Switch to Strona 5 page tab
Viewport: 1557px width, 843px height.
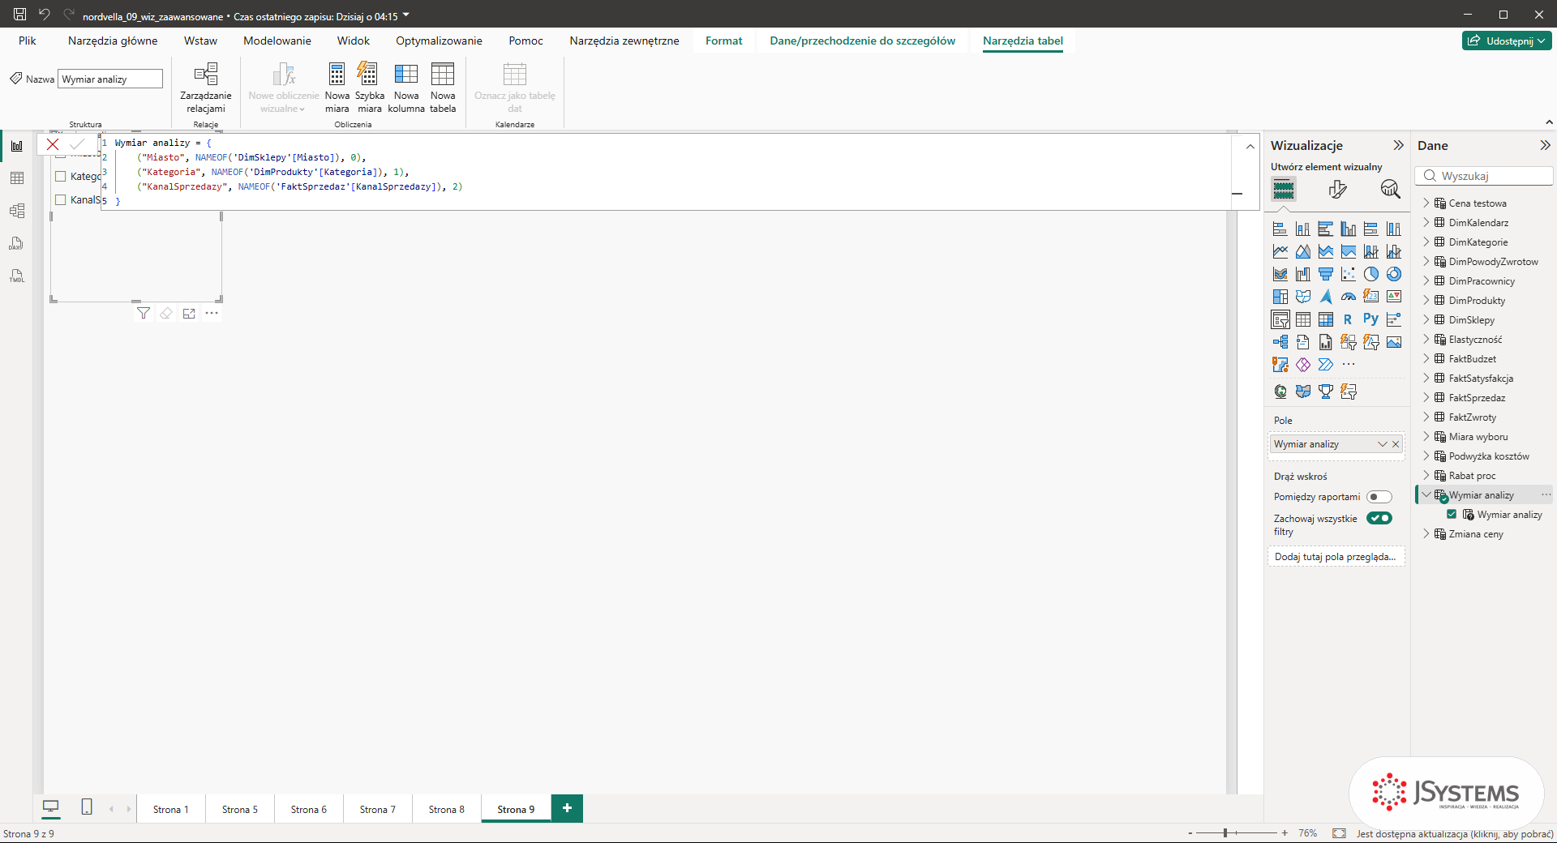240,809
